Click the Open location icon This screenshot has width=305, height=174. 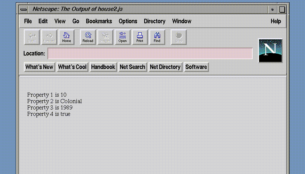[122, 37]
